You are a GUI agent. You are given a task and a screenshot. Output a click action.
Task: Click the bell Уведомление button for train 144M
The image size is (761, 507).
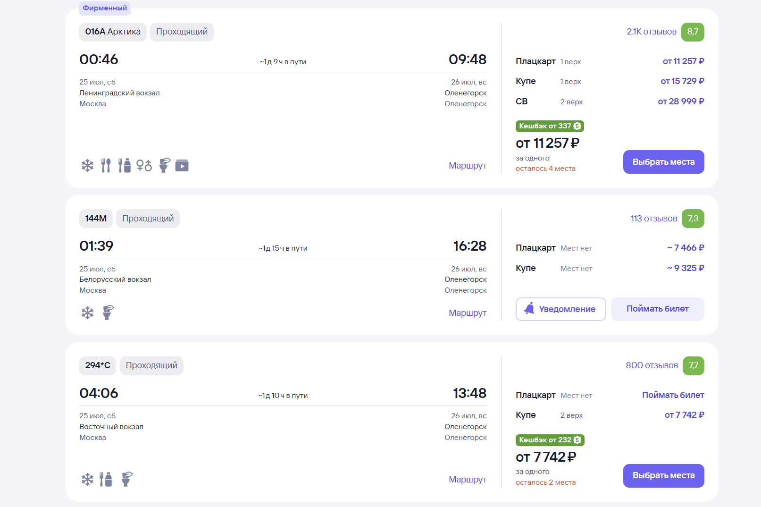click(560, 309)
